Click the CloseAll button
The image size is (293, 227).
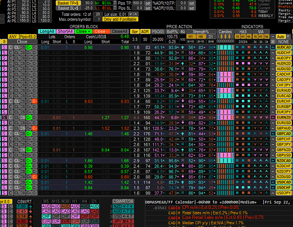click(120, 31)
